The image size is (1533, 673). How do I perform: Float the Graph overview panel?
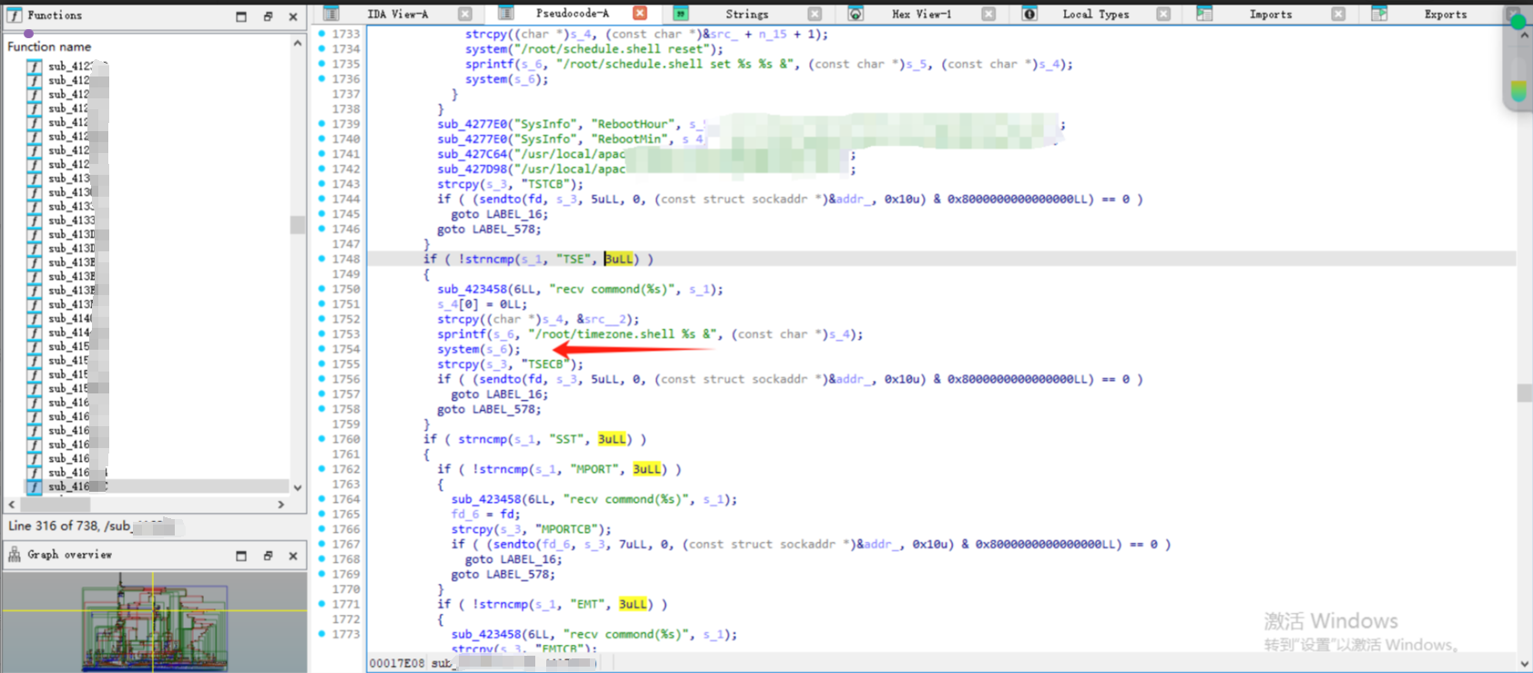[x=268, y=556]
